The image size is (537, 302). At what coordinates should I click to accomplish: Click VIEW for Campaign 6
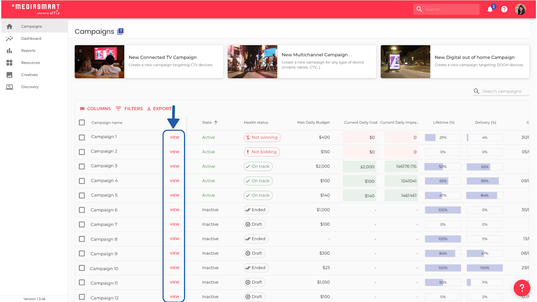coord(175,210)
